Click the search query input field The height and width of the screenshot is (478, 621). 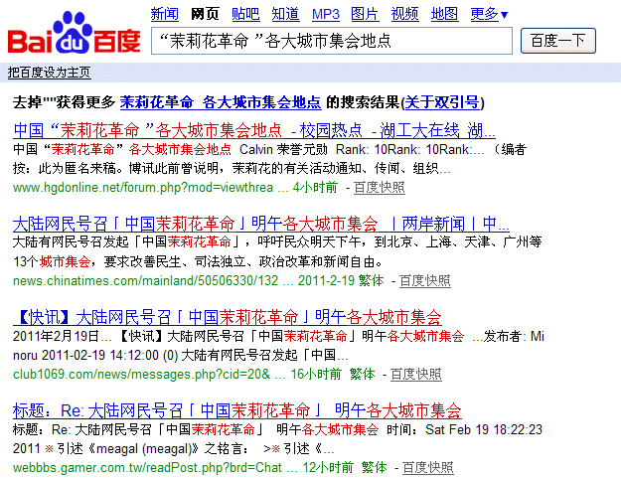click(x=331, y=41)
